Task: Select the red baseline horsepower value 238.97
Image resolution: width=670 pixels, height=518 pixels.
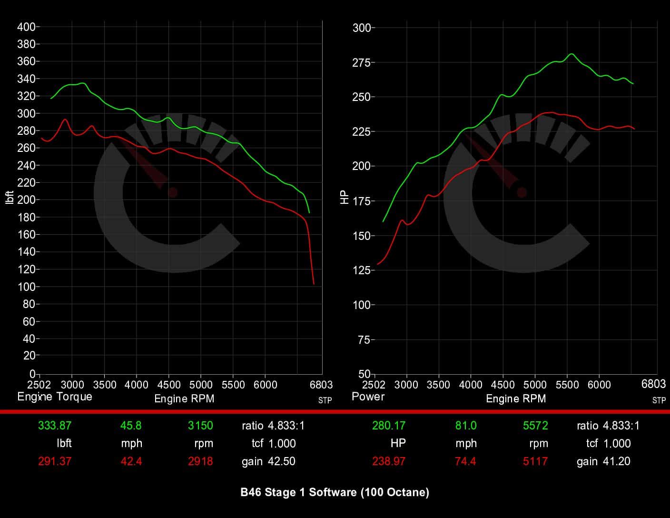Action: 389,461
